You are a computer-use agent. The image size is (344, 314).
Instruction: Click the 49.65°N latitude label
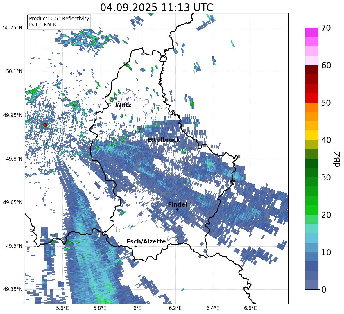[x=13, y=202]
